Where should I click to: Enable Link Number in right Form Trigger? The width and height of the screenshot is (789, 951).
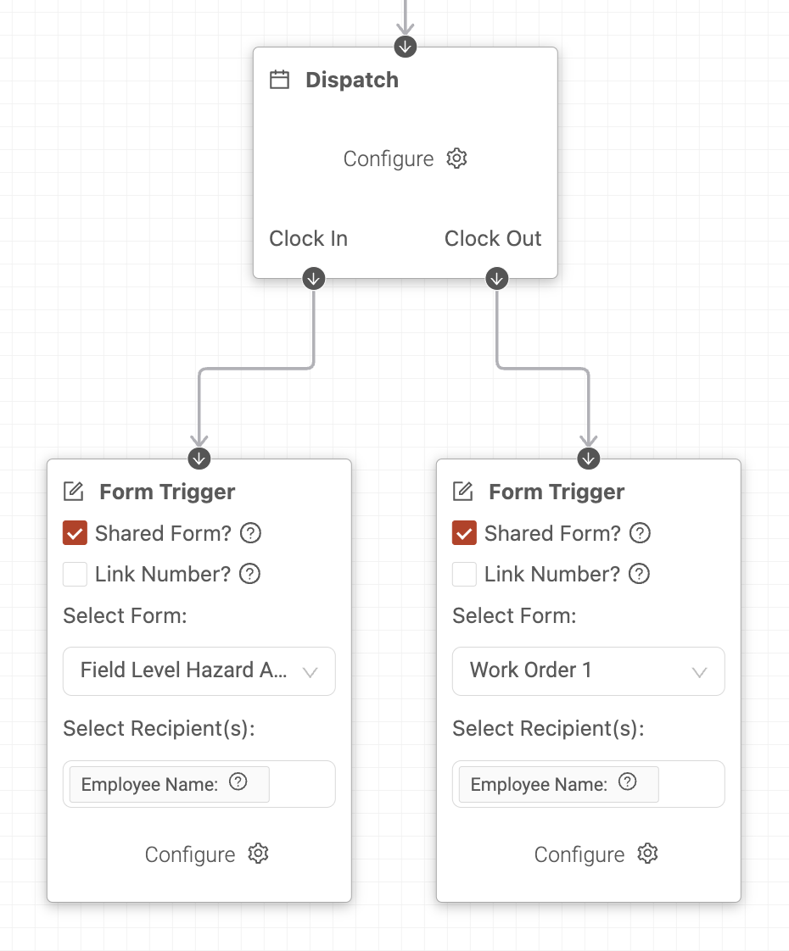(464, 574)
